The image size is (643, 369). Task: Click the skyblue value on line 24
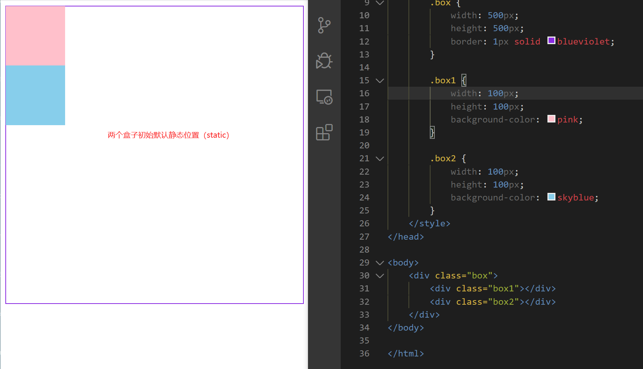(576, 198)
